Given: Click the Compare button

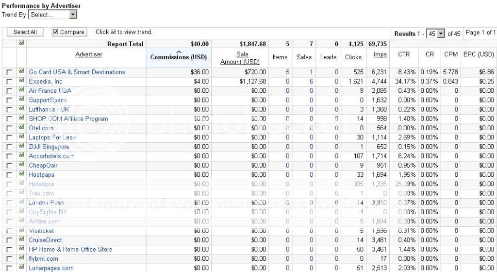Looking at the screenshot, I should pos(69,32).
